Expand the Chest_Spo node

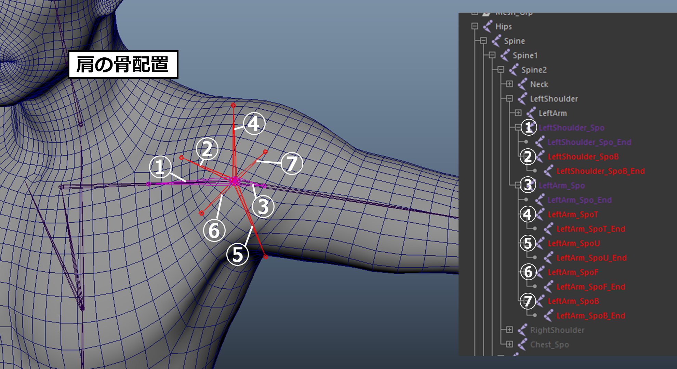(509, 344)
